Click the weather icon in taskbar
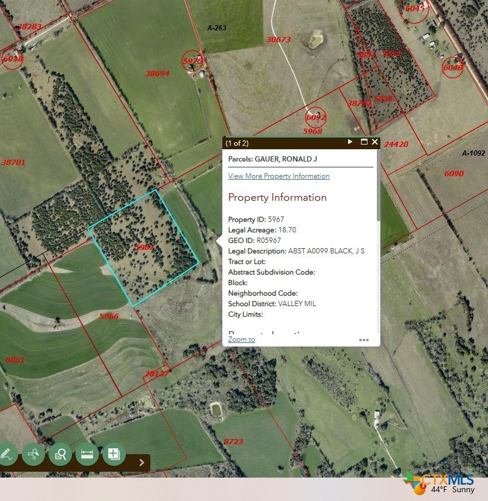 419,488
